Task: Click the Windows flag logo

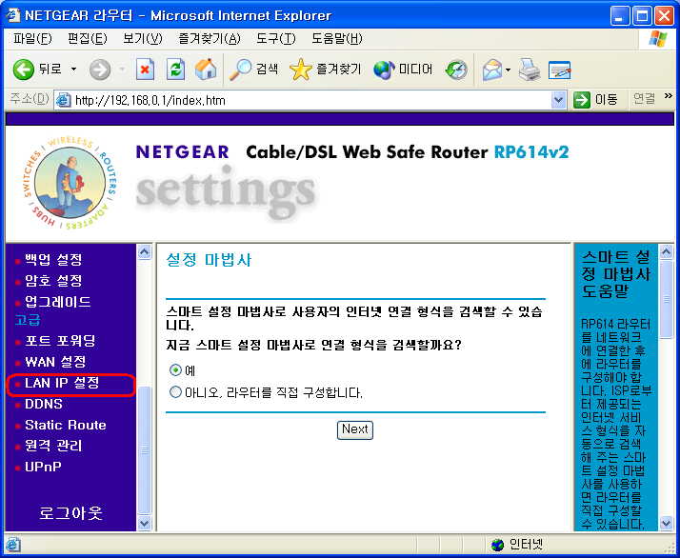Action: pos(657,39)
